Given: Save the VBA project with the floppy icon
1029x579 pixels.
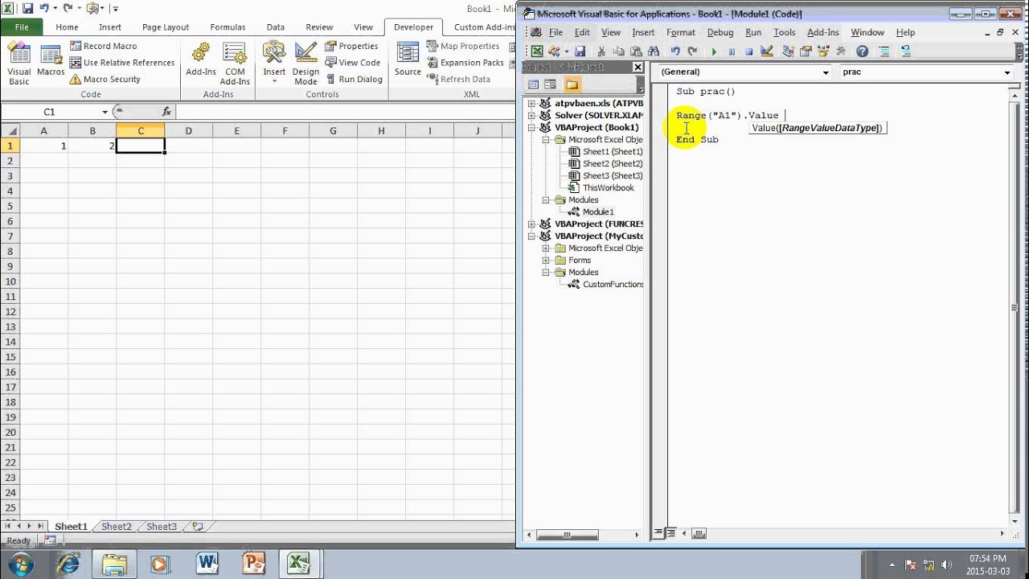Looking at the screenshot, I should pyautogui.click(x=580, y=51).
